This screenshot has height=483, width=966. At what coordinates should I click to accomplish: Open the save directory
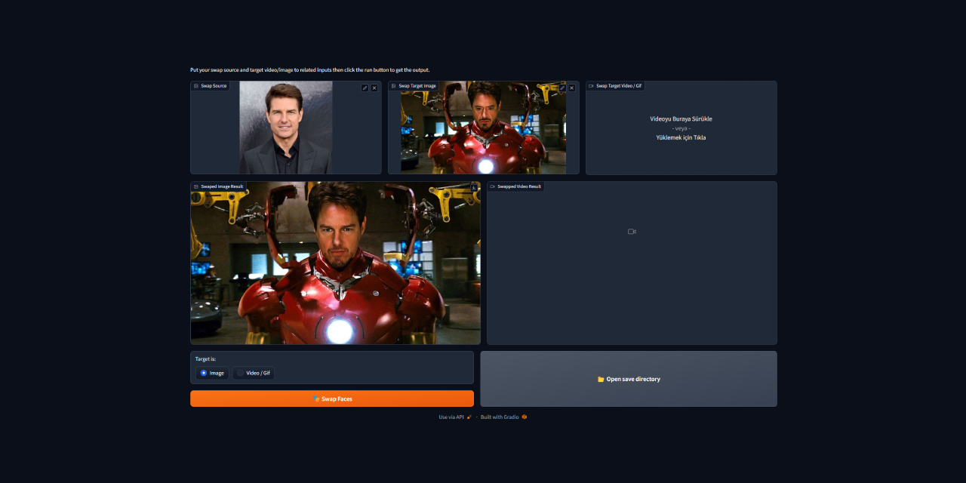(x=629, y=379)
